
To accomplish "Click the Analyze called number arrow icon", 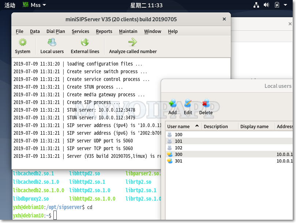I will tap(132, 42).
